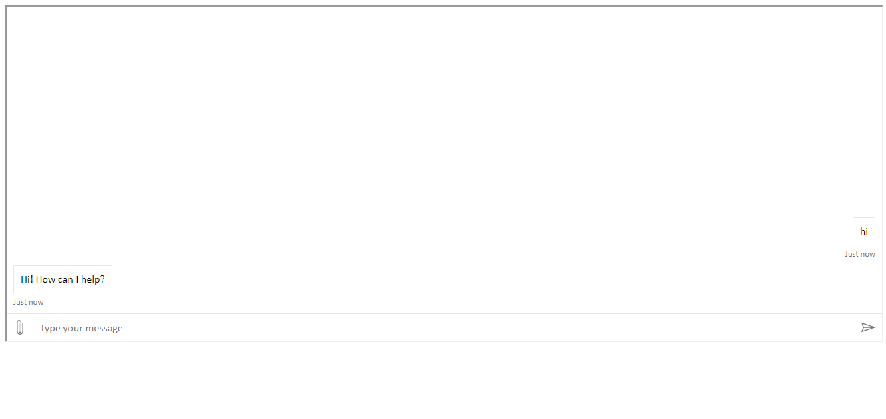Click the gap between attach icon and placeholder
Image resolution: width=886 pixels, height=419 pixels.
coord(33,327)
